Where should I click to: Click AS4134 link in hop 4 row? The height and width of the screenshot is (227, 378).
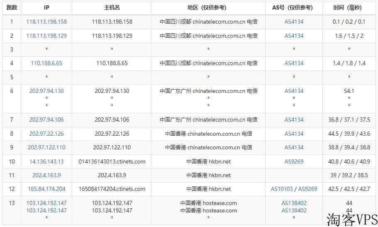point(294,63)
